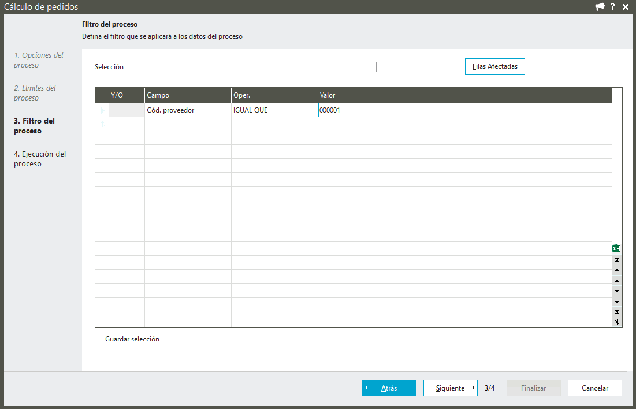Go back with the Atrás button
The image size is (636, 409).
click(389, 388)
